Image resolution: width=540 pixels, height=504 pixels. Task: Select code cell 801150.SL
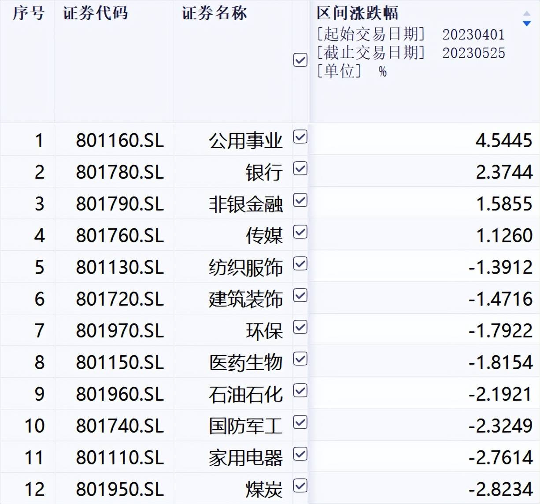pos(120,363)
